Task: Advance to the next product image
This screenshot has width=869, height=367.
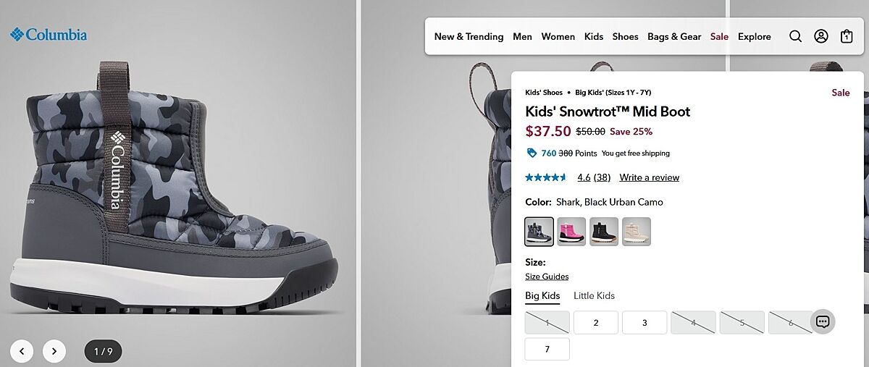Action: point(54,351)
